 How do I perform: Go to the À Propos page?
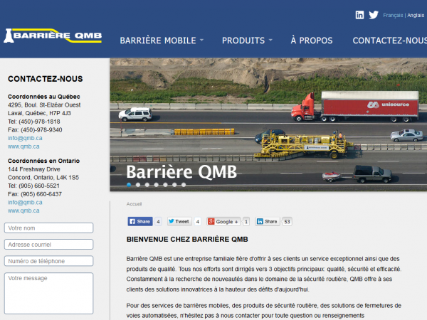click(312, 41)
